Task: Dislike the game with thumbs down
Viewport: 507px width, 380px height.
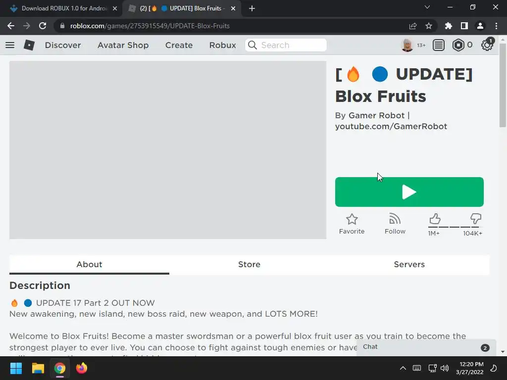Action: [x=476, y=219]
